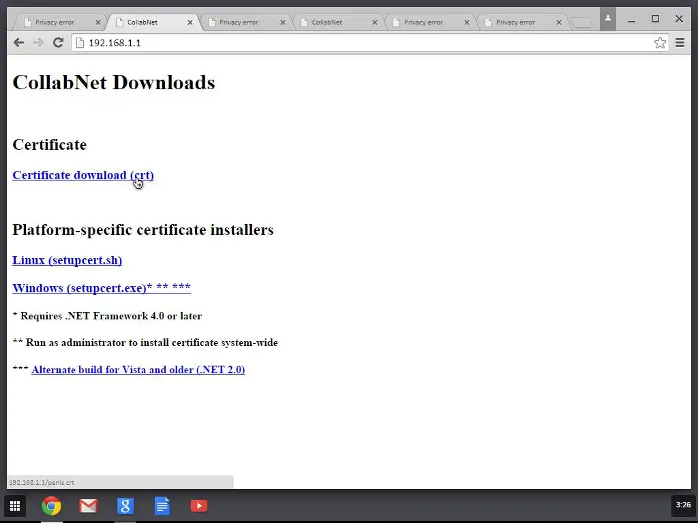Open the Chrome hamburger menu

click(680, 43)
